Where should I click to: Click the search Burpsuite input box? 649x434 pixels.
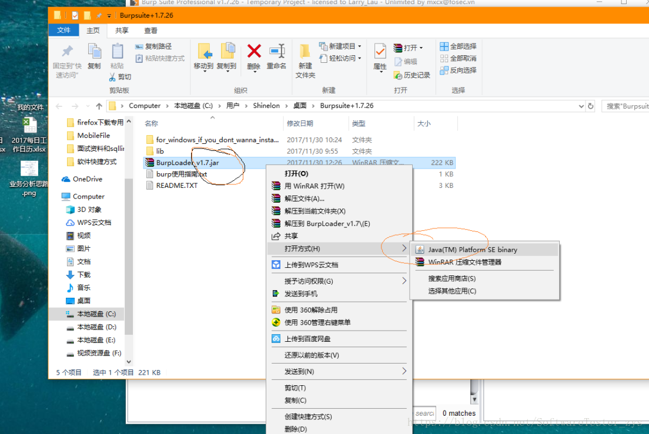pyautogui.click(x=625, y=106)
